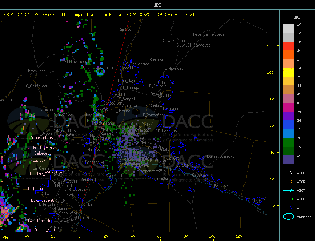Click the pink 'Vista_Flor' map label
The height and width of the screenshot is (241, 315).
pyautogui.click(x=45, y=230)
